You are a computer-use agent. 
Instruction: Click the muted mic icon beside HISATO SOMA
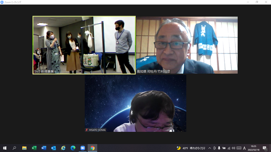(86, 130)
